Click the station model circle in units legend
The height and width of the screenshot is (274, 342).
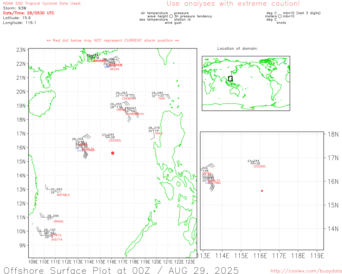tap(280, 16)
